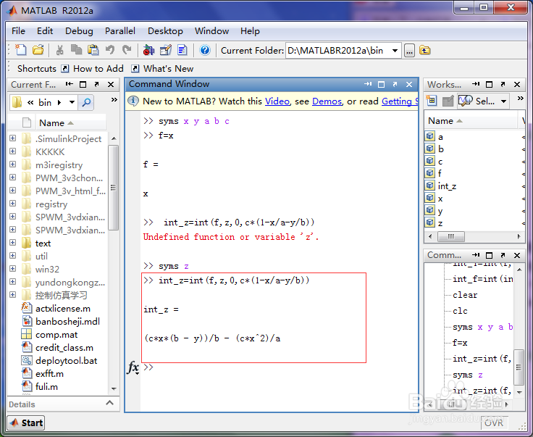Open the Current Folder path dropdown
This screenshot has height=437, width=533.
(x=395, y=51)
